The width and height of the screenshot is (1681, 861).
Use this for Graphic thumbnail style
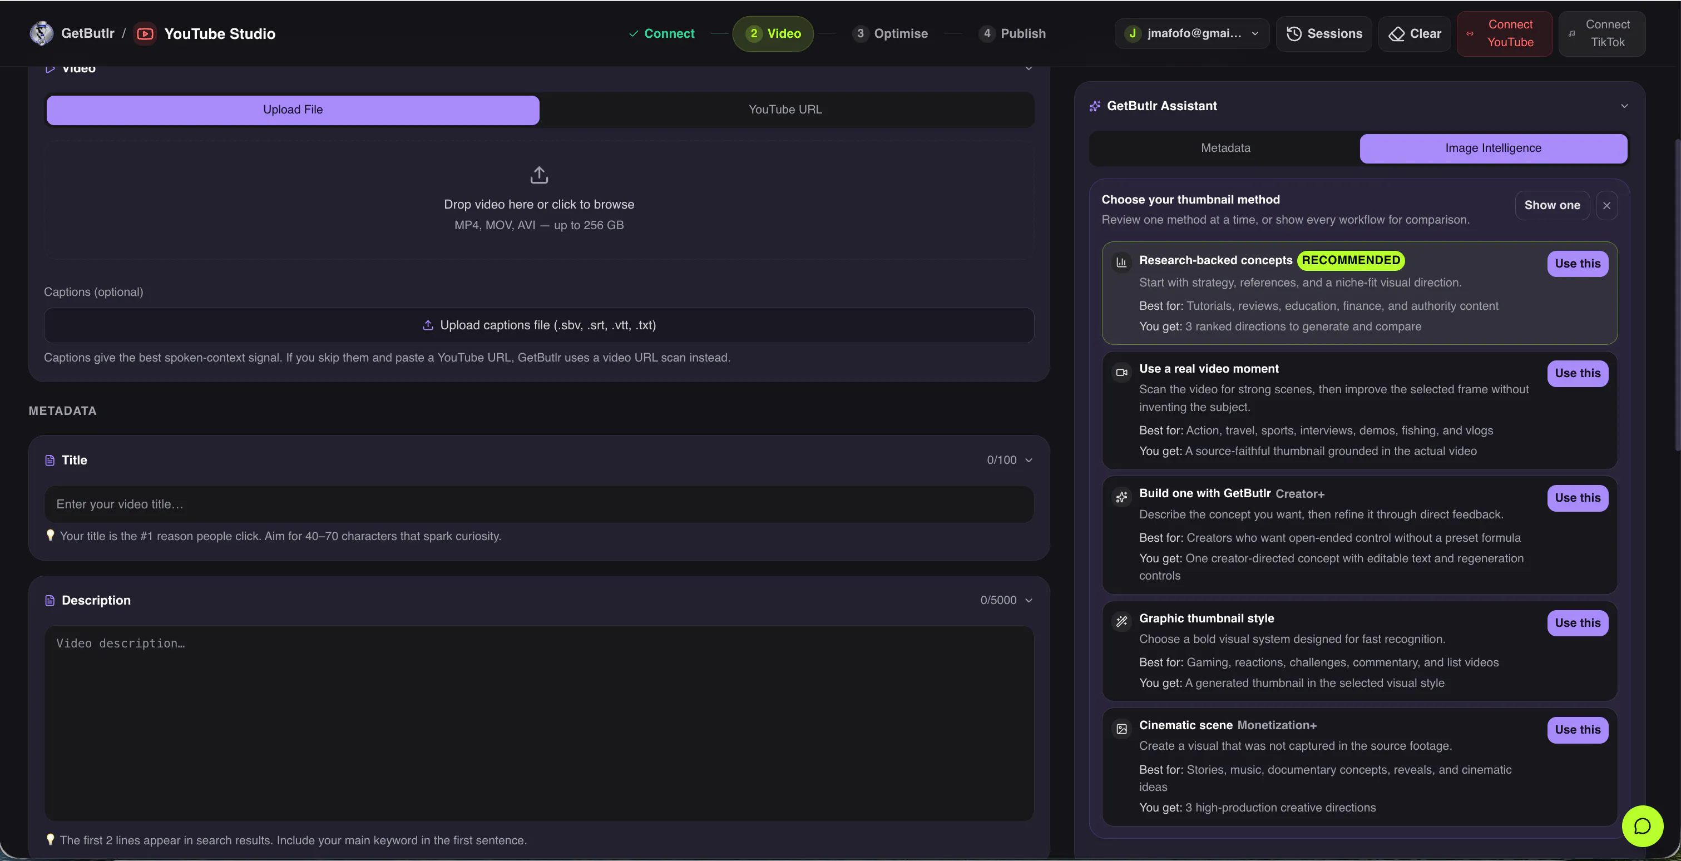point(1577,623)
